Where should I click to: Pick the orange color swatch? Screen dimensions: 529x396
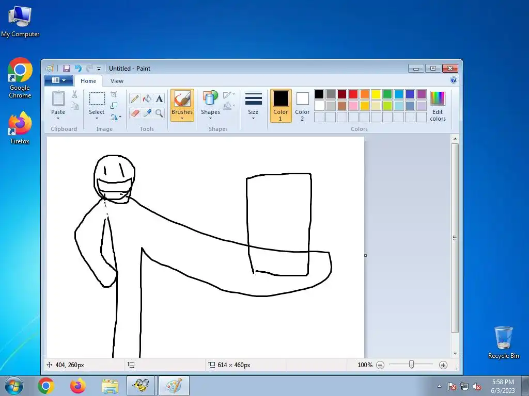[x=365, y=94]
